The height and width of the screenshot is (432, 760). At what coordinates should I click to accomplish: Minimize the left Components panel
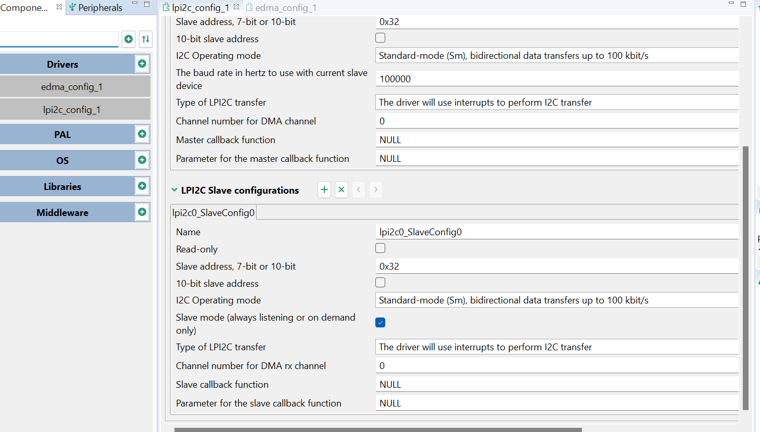135,4
